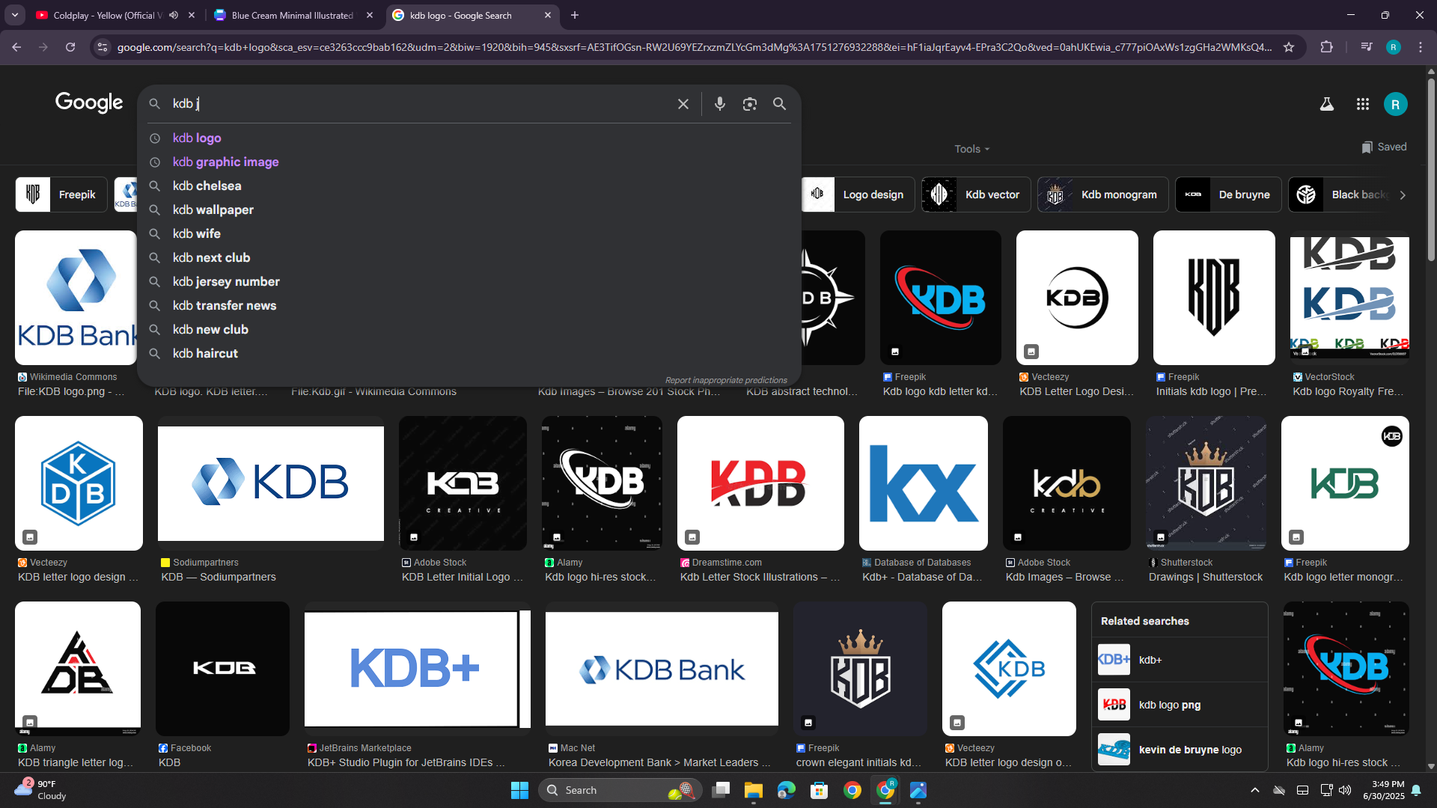Open Search Labs flask icon
The image size is (1437, 808).
1326,104
